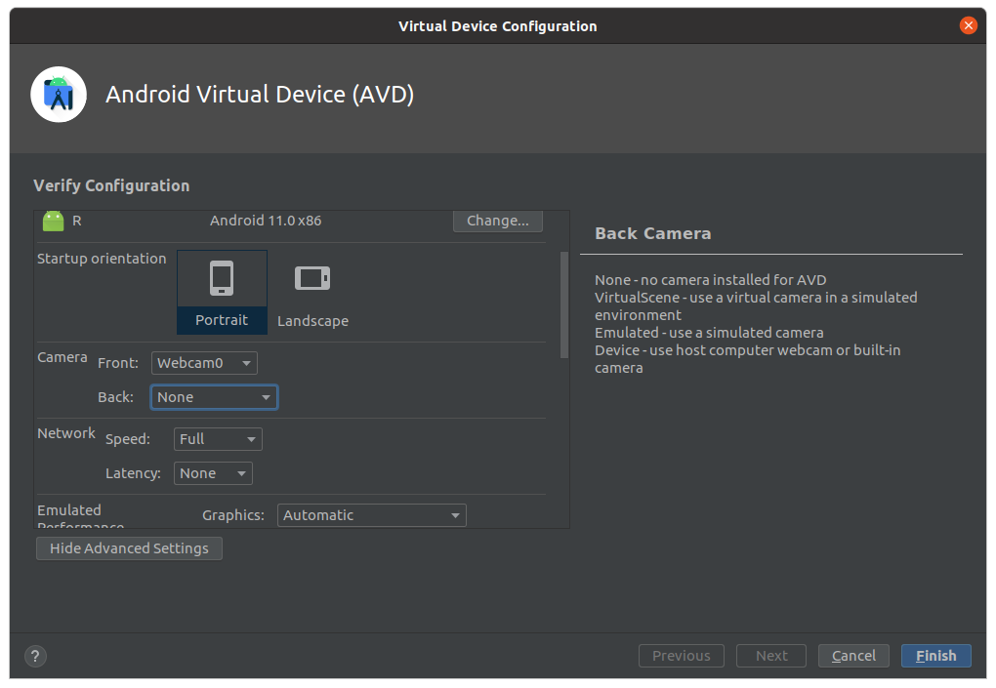The width and height of the screenshot is (996, 688).
Task: Open the Back camera None dropdown
Action: pos(214,397)
